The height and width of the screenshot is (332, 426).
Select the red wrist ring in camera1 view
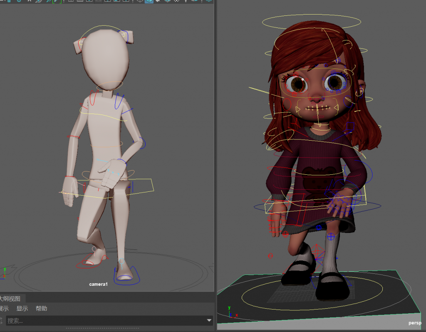coord(70,177)
